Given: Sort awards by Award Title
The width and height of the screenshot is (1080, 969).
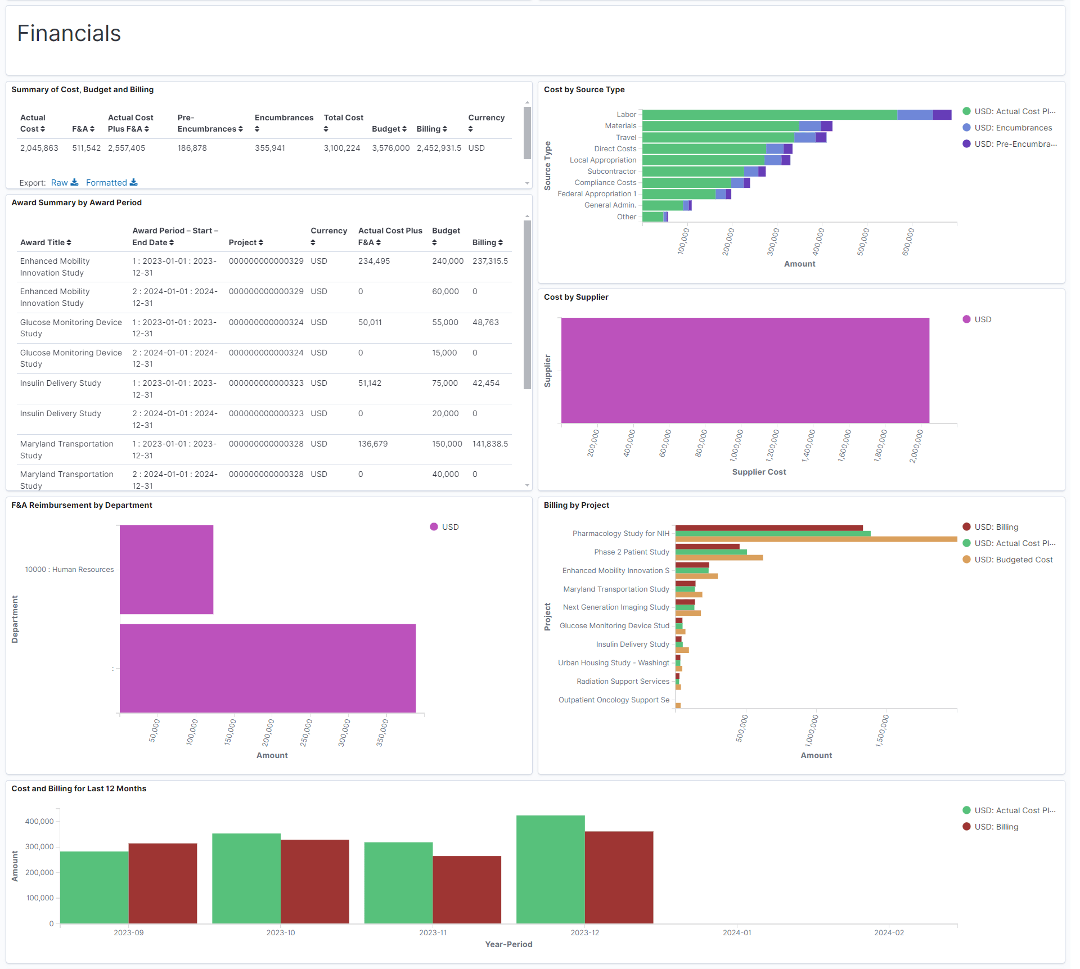Looking at the screenshot, I should pos(69,243).
